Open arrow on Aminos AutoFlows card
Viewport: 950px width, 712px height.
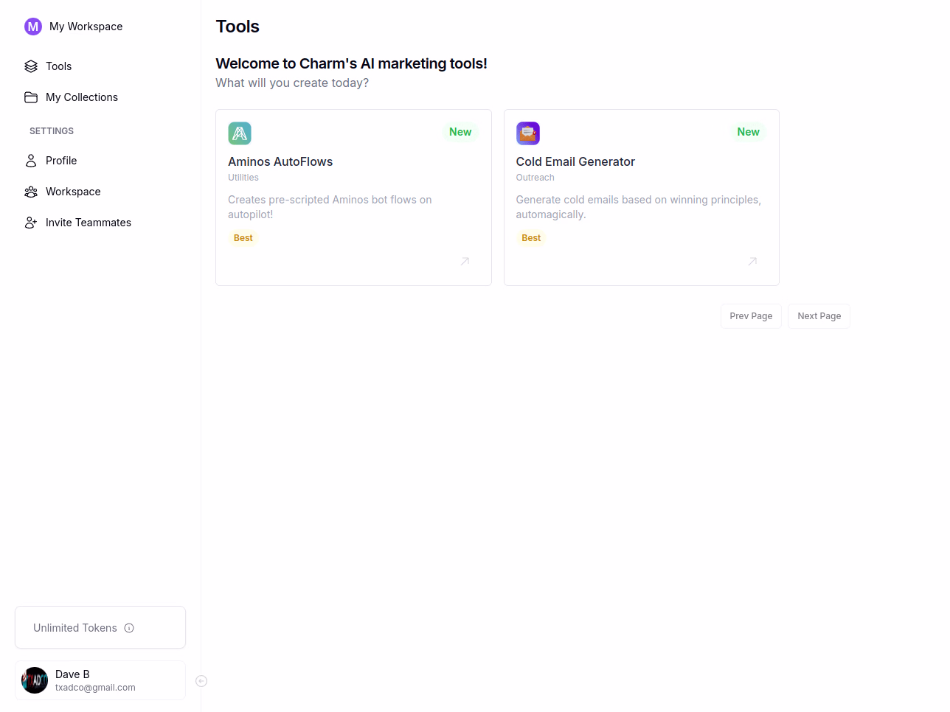465,262
